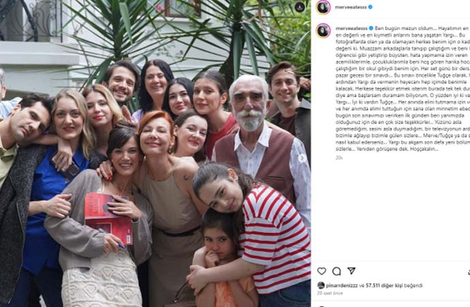Click the '20 saat önce' timestamp

[330, 293]
